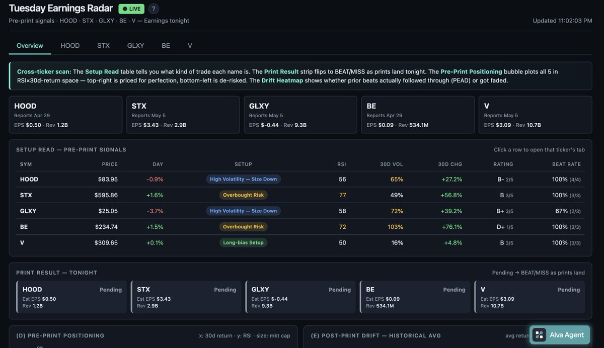
Task: Click the Alva Agent logo icon
Action: (540, 335)
